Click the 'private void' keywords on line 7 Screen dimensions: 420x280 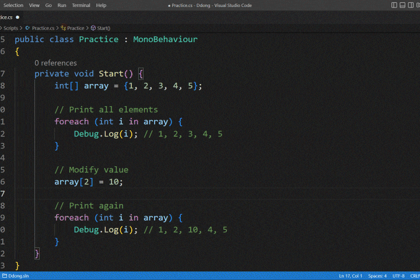64,73
